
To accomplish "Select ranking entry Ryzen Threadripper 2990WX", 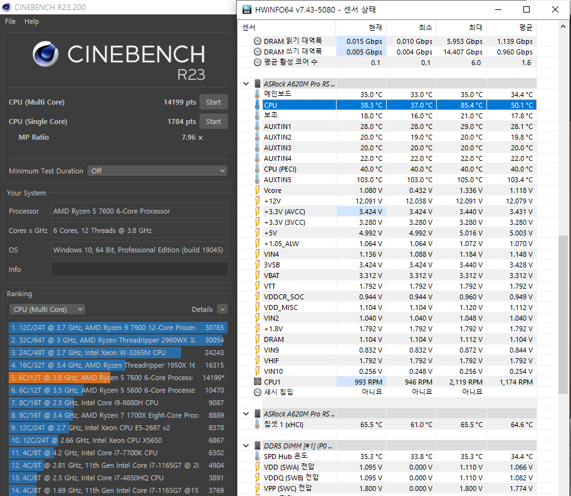I will coord(118,340).
